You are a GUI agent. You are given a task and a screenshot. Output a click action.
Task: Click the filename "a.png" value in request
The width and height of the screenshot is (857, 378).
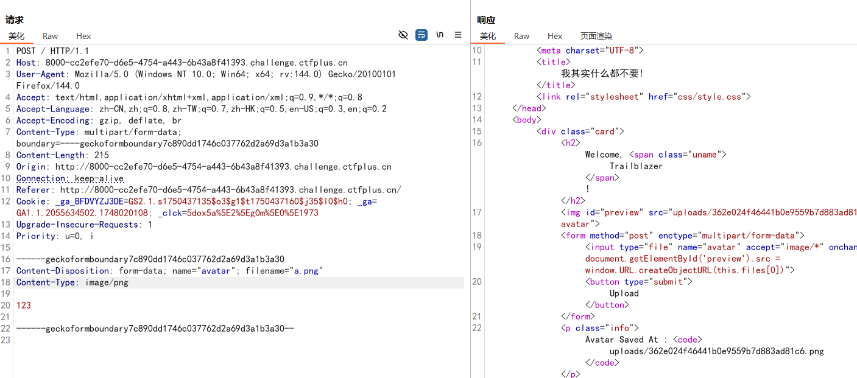pyautogui.click(x=308, y=271)
